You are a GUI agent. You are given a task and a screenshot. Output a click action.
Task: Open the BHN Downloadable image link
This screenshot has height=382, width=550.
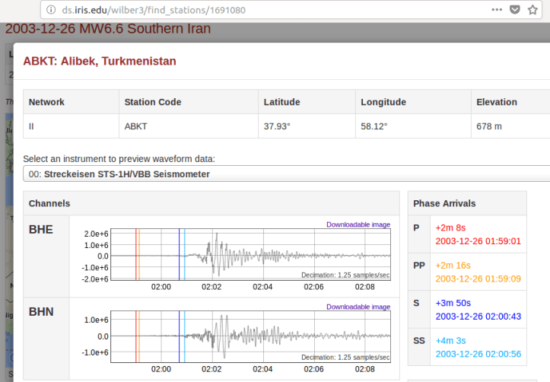tap(358, 307)
